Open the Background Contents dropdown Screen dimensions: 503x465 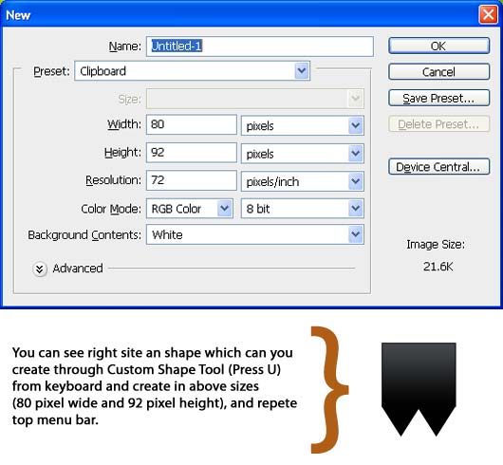255,234
